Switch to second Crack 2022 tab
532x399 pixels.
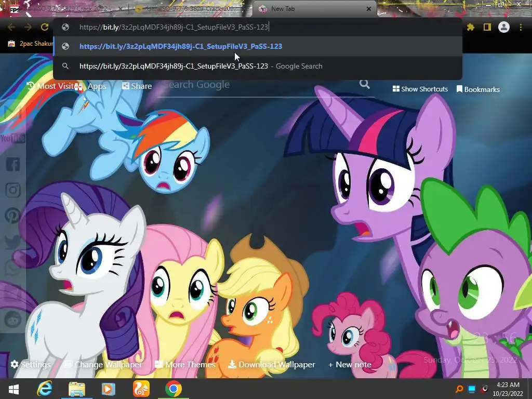[190, 9]
